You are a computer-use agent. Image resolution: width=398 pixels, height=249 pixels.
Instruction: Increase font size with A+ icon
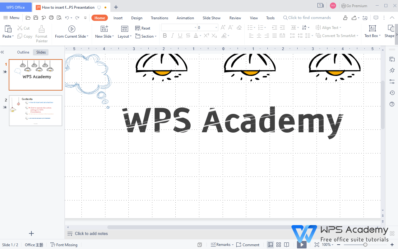[x=223, y=28]
